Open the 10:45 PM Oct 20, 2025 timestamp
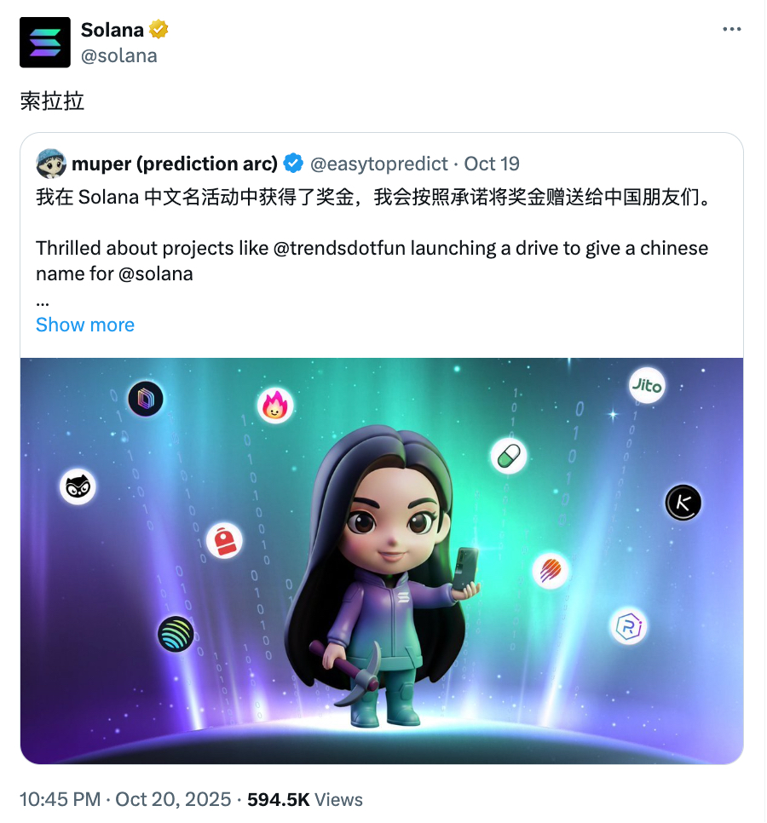 (x=125, y=799)
